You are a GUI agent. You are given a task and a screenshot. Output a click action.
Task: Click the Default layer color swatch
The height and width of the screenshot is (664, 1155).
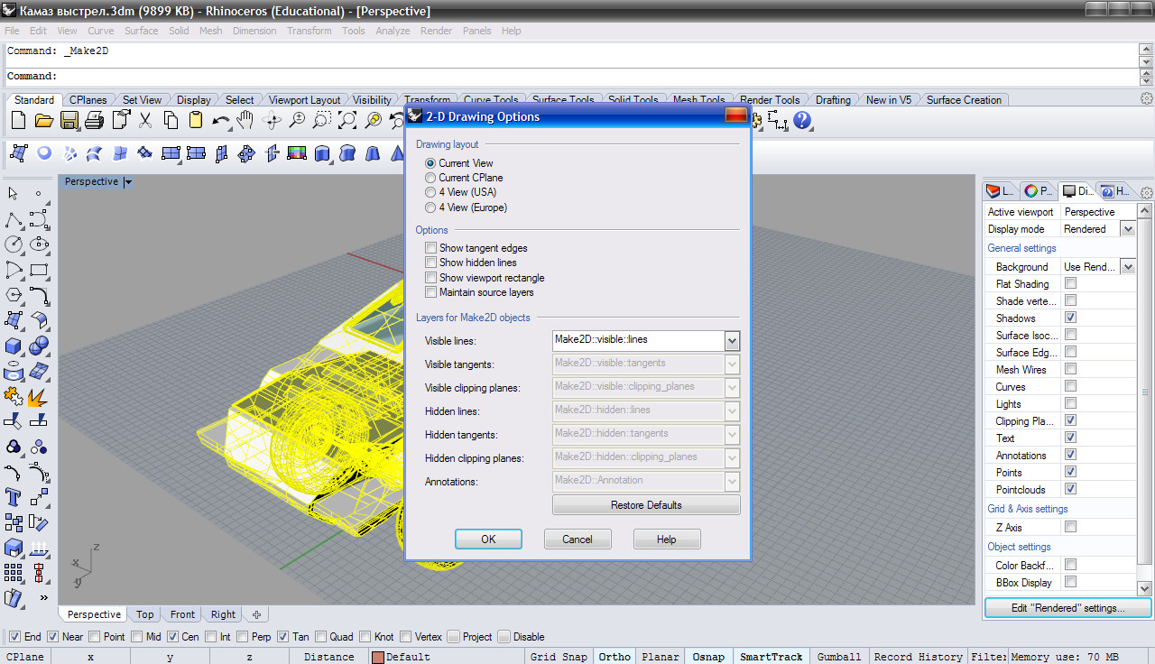click(378, 657)
